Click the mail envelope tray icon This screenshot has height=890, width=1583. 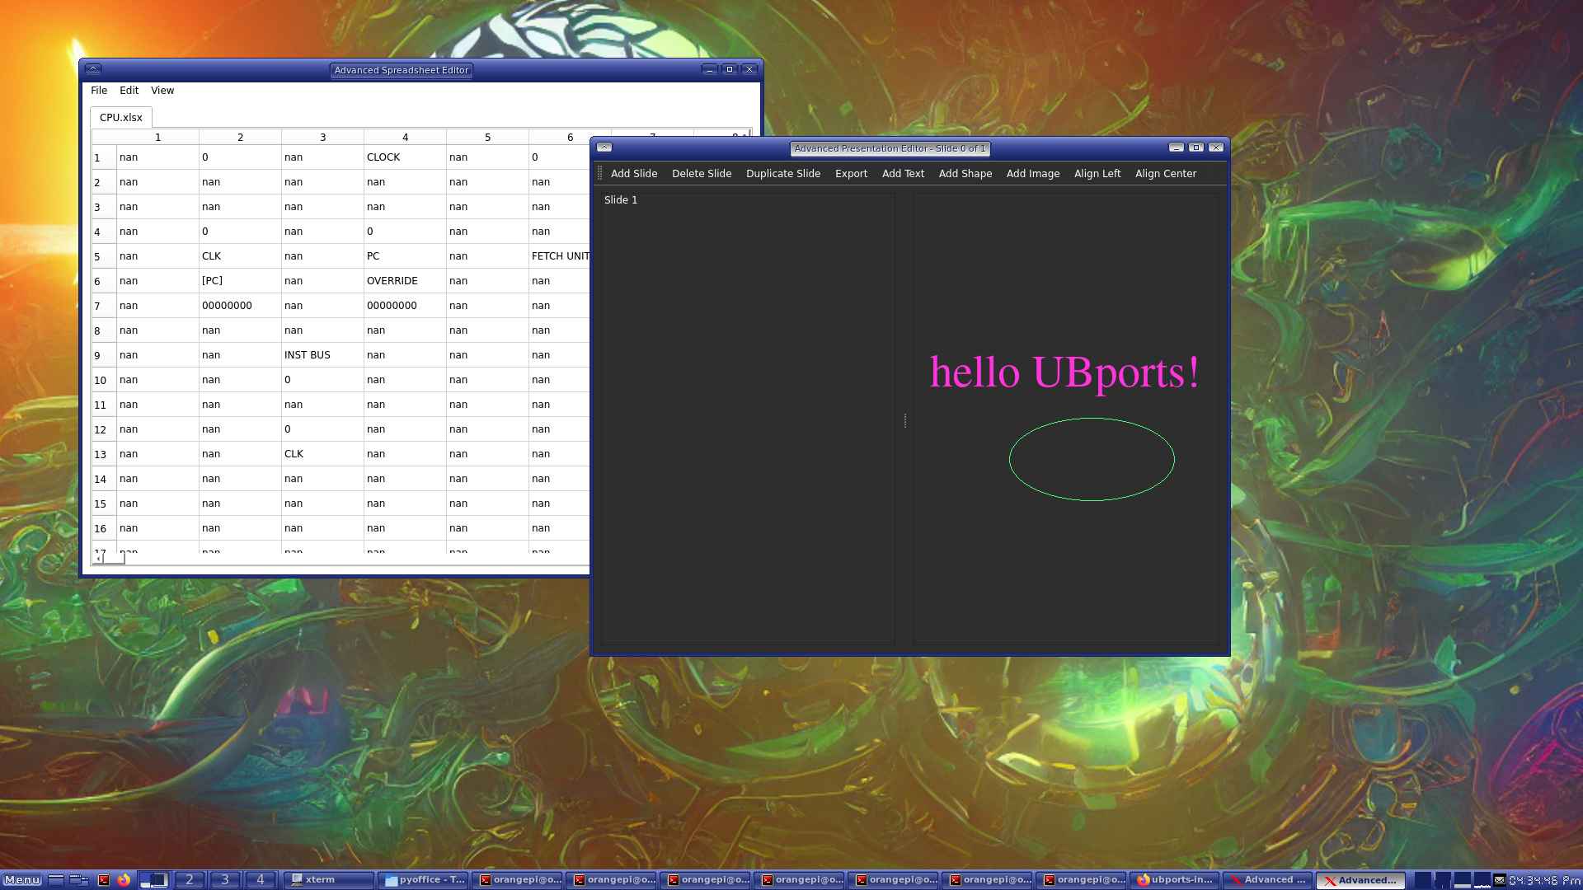pyautogui.click(x=1500, y=880)
